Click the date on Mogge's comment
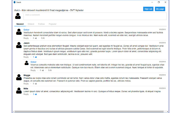 point(162,75)
